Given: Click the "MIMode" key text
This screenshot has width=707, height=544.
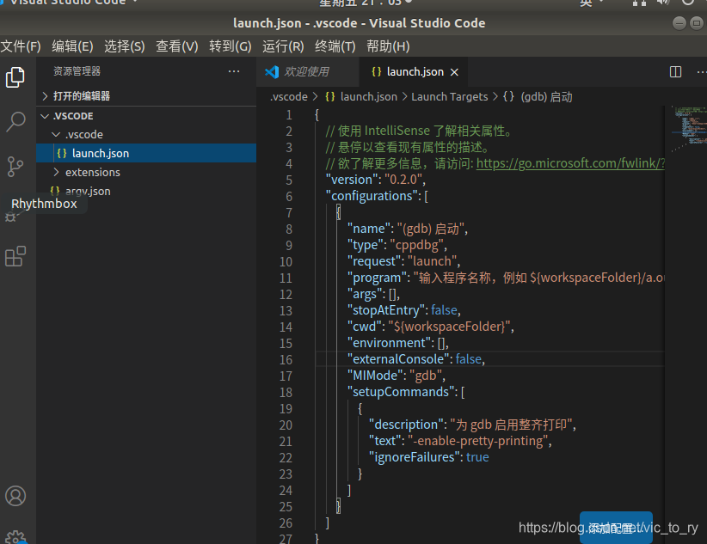Looking at the screenshot, I should tap(375, 376).
